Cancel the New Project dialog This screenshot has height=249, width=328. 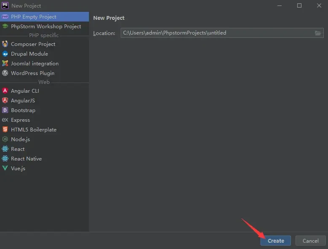coord(310,241)
